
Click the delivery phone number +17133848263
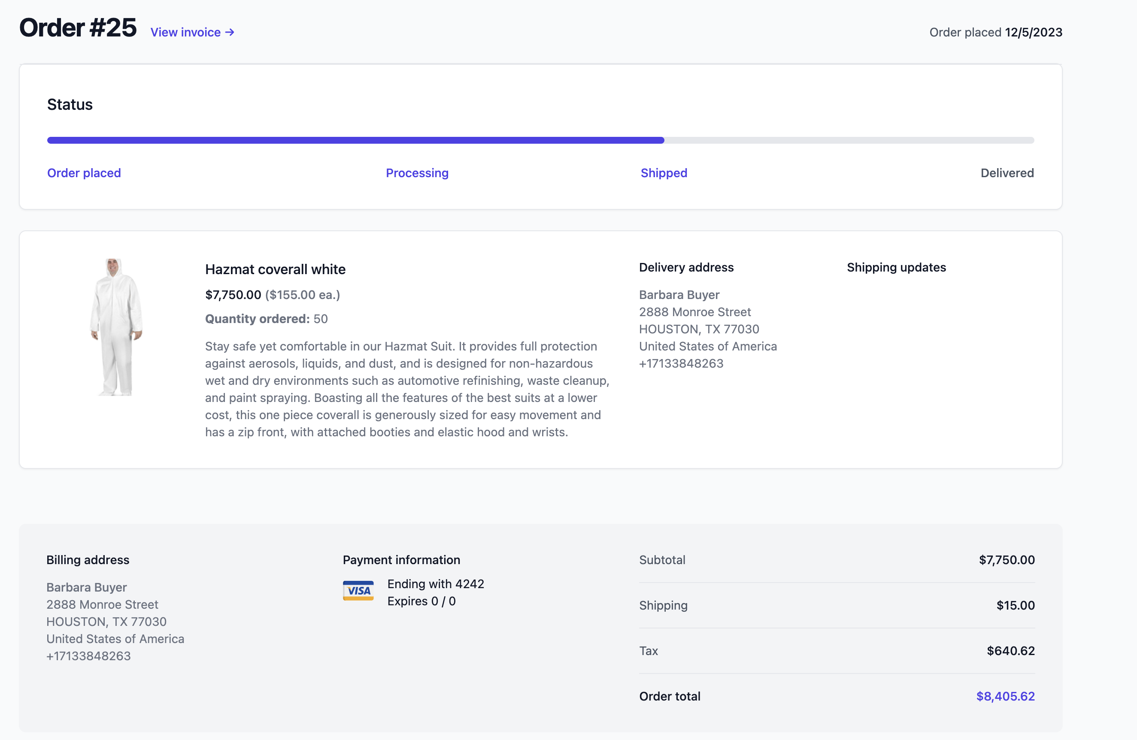coord(681,363)
